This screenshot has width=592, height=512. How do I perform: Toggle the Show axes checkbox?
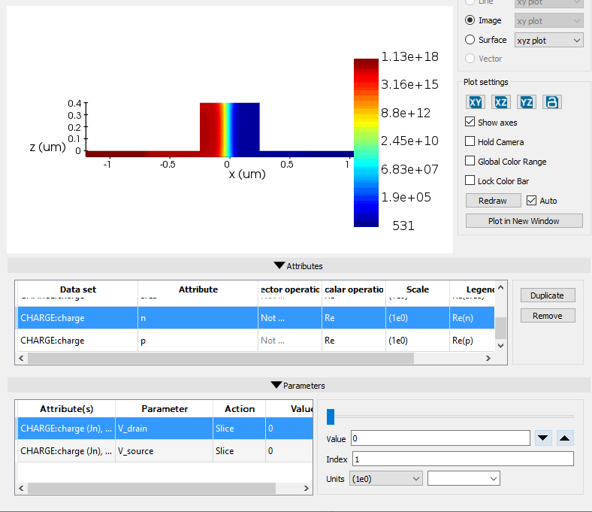[470, 122]
